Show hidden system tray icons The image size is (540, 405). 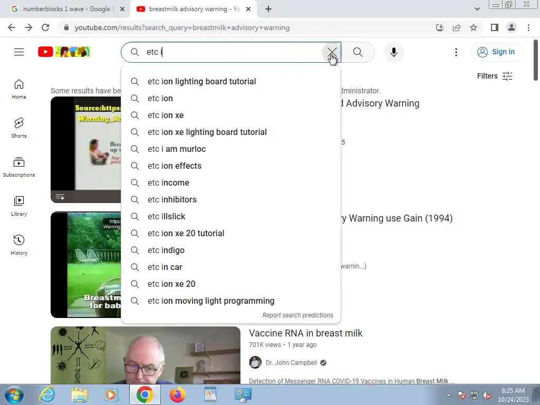click(x=448, y=395)
